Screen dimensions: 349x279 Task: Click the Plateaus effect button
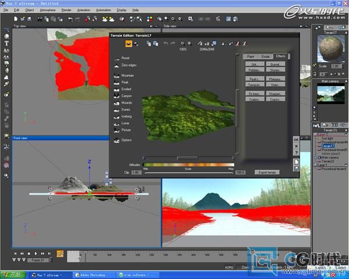[275, 79]
